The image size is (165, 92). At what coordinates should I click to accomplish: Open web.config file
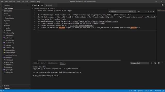point(9,72)
